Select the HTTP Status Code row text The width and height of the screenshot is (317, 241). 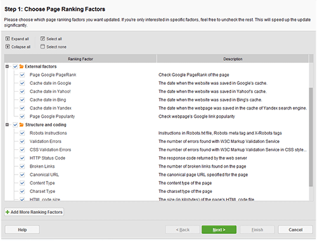[x=48, y=158]
